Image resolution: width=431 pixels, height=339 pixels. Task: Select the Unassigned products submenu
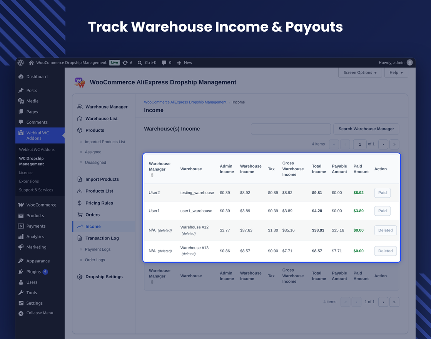tap(95, 162)
